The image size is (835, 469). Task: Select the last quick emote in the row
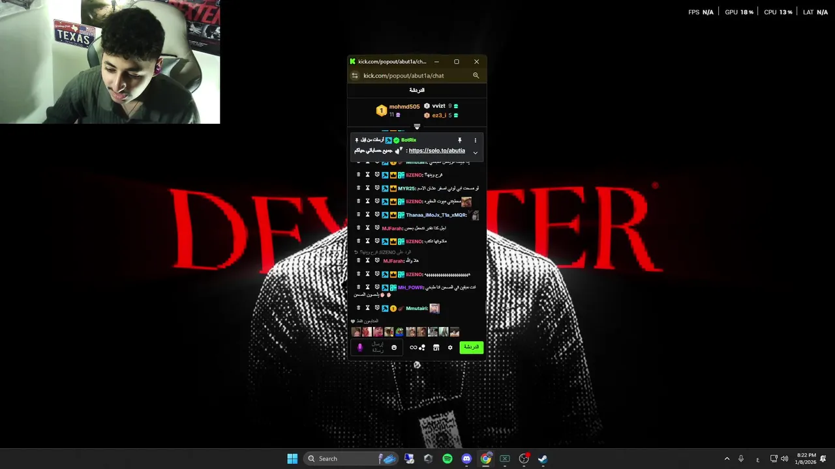point(455,332)
